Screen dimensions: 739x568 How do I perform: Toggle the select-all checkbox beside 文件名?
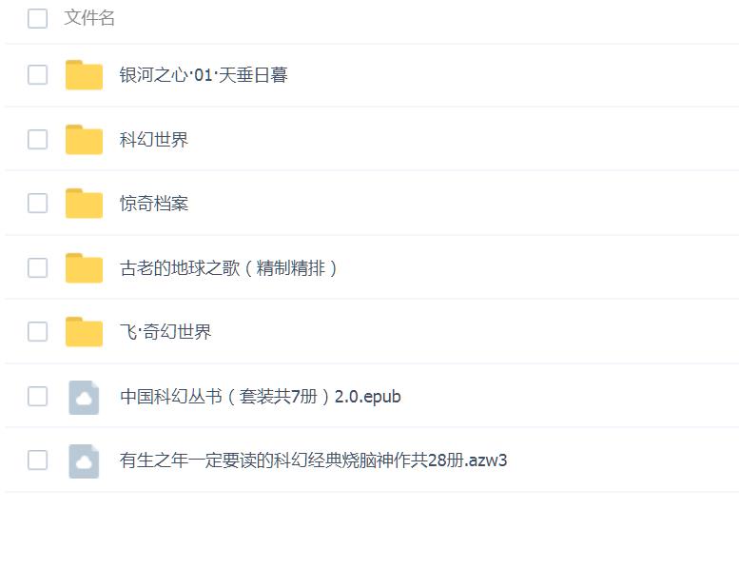38,18
